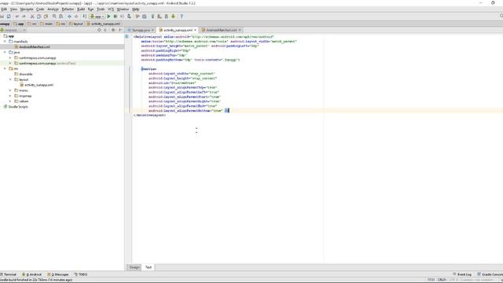The height and width of the screenshot is (283, 503).
Task: Select activity_sunapp.xml in project tree
Action: (39, 85)
